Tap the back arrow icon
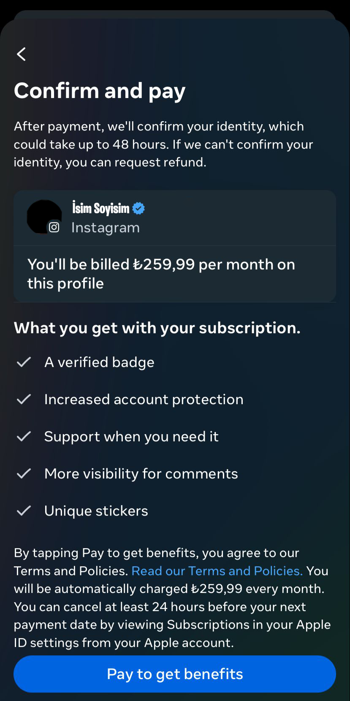The height and width of the screenshot is (701, 350). (x=22, y=54)
